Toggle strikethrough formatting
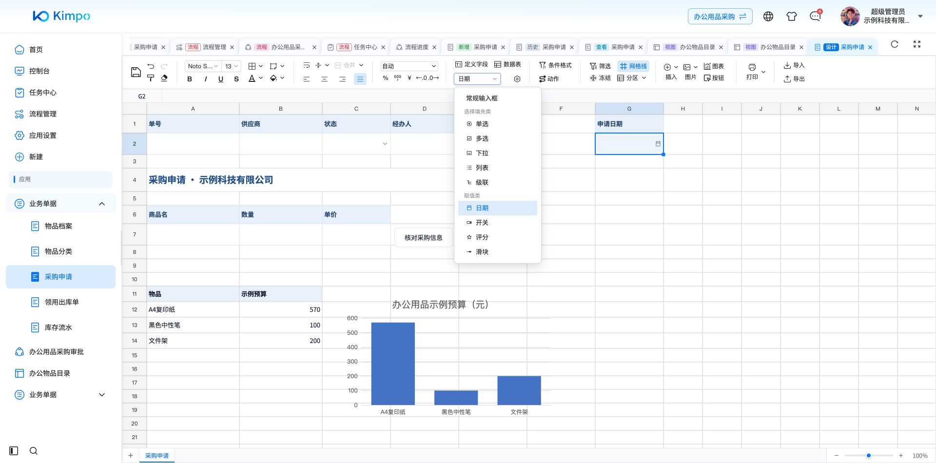Image resolution: width=936 pixels, height=463 pixels. tap(236, 78)
